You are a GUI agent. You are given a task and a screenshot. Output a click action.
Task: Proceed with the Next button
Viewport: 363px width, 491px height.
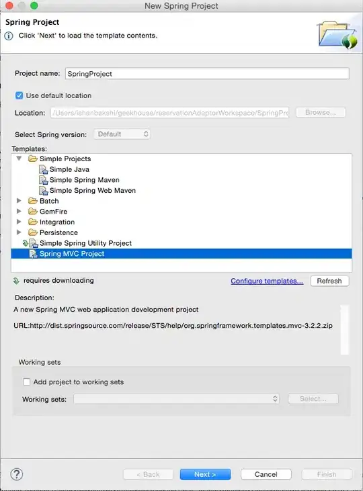[x=205, y=474]
